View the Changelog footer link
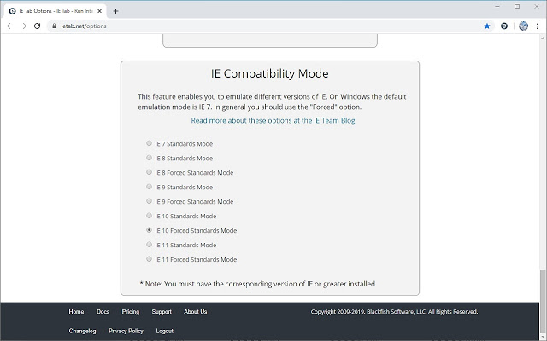Viewport: 547px width, 341px height. 82,331
